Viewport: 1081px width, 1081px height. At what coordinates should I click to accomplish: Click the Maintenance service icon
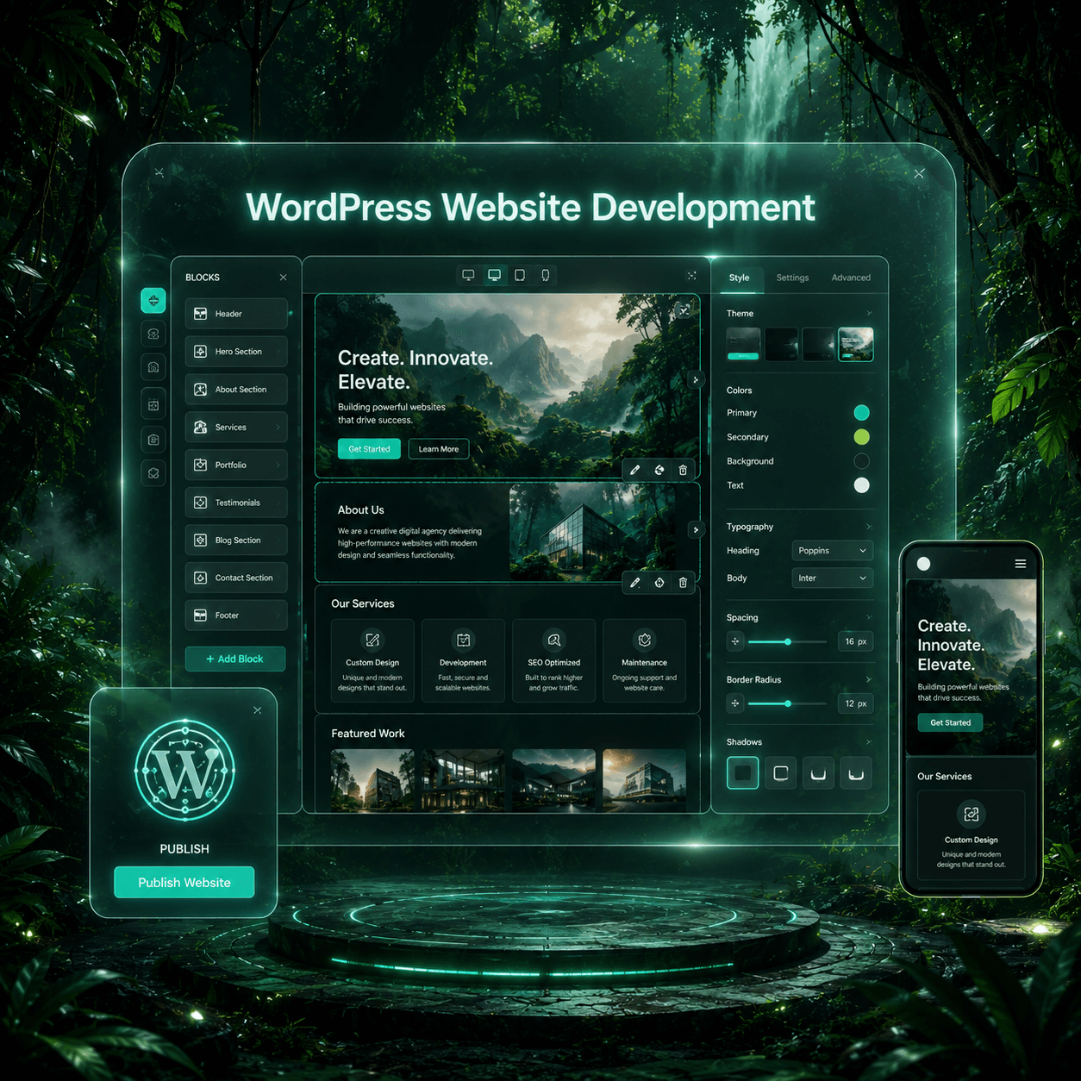(645, 640)
